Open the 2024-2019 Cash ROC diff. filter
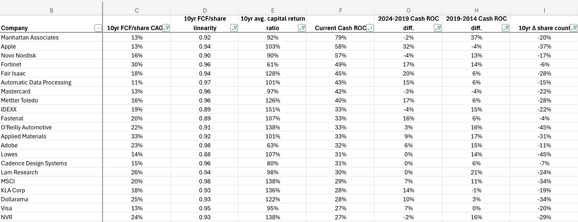The image size is (578, 222). 438,28
